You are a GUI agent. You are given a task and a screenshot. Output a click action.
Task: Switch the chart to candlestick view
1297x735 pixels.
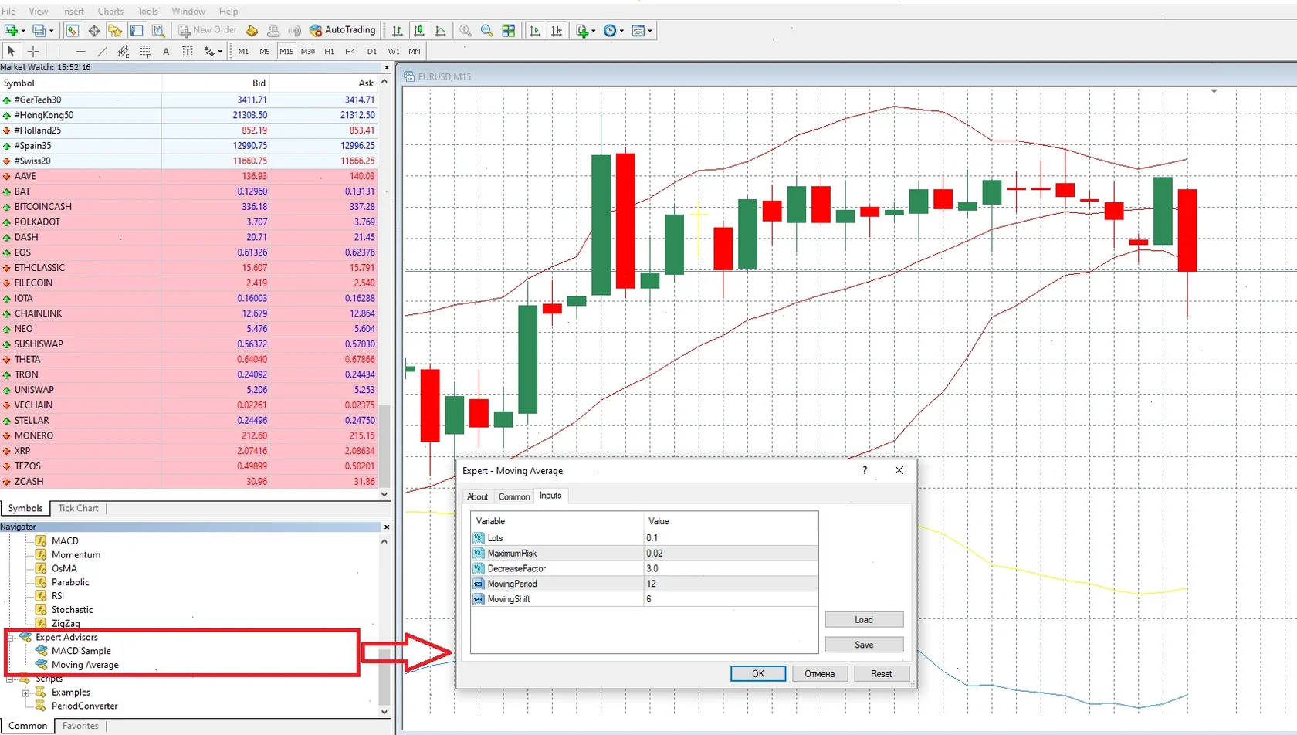418,30
